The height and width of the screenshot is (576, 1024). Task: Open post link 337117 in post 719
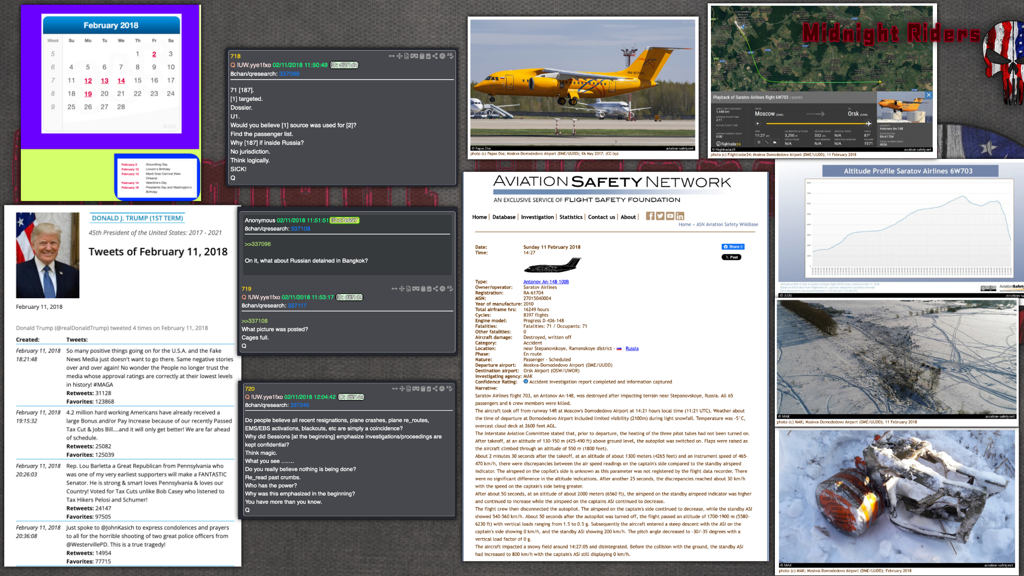click(x=297, y=306)
